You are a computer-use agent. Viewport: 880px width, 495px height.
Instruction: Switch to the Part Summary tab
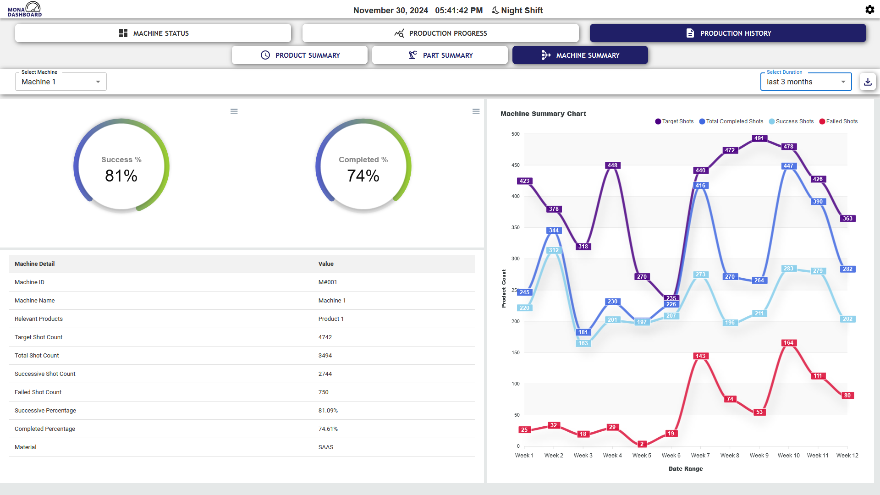[440, 55]
